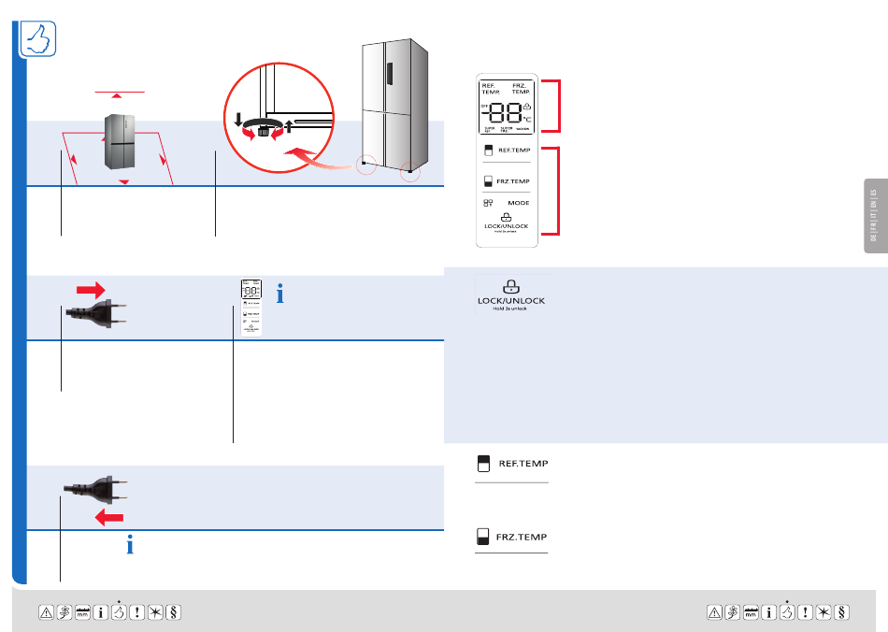Click the mm ruler icon in left footer

tap(82, 612)
